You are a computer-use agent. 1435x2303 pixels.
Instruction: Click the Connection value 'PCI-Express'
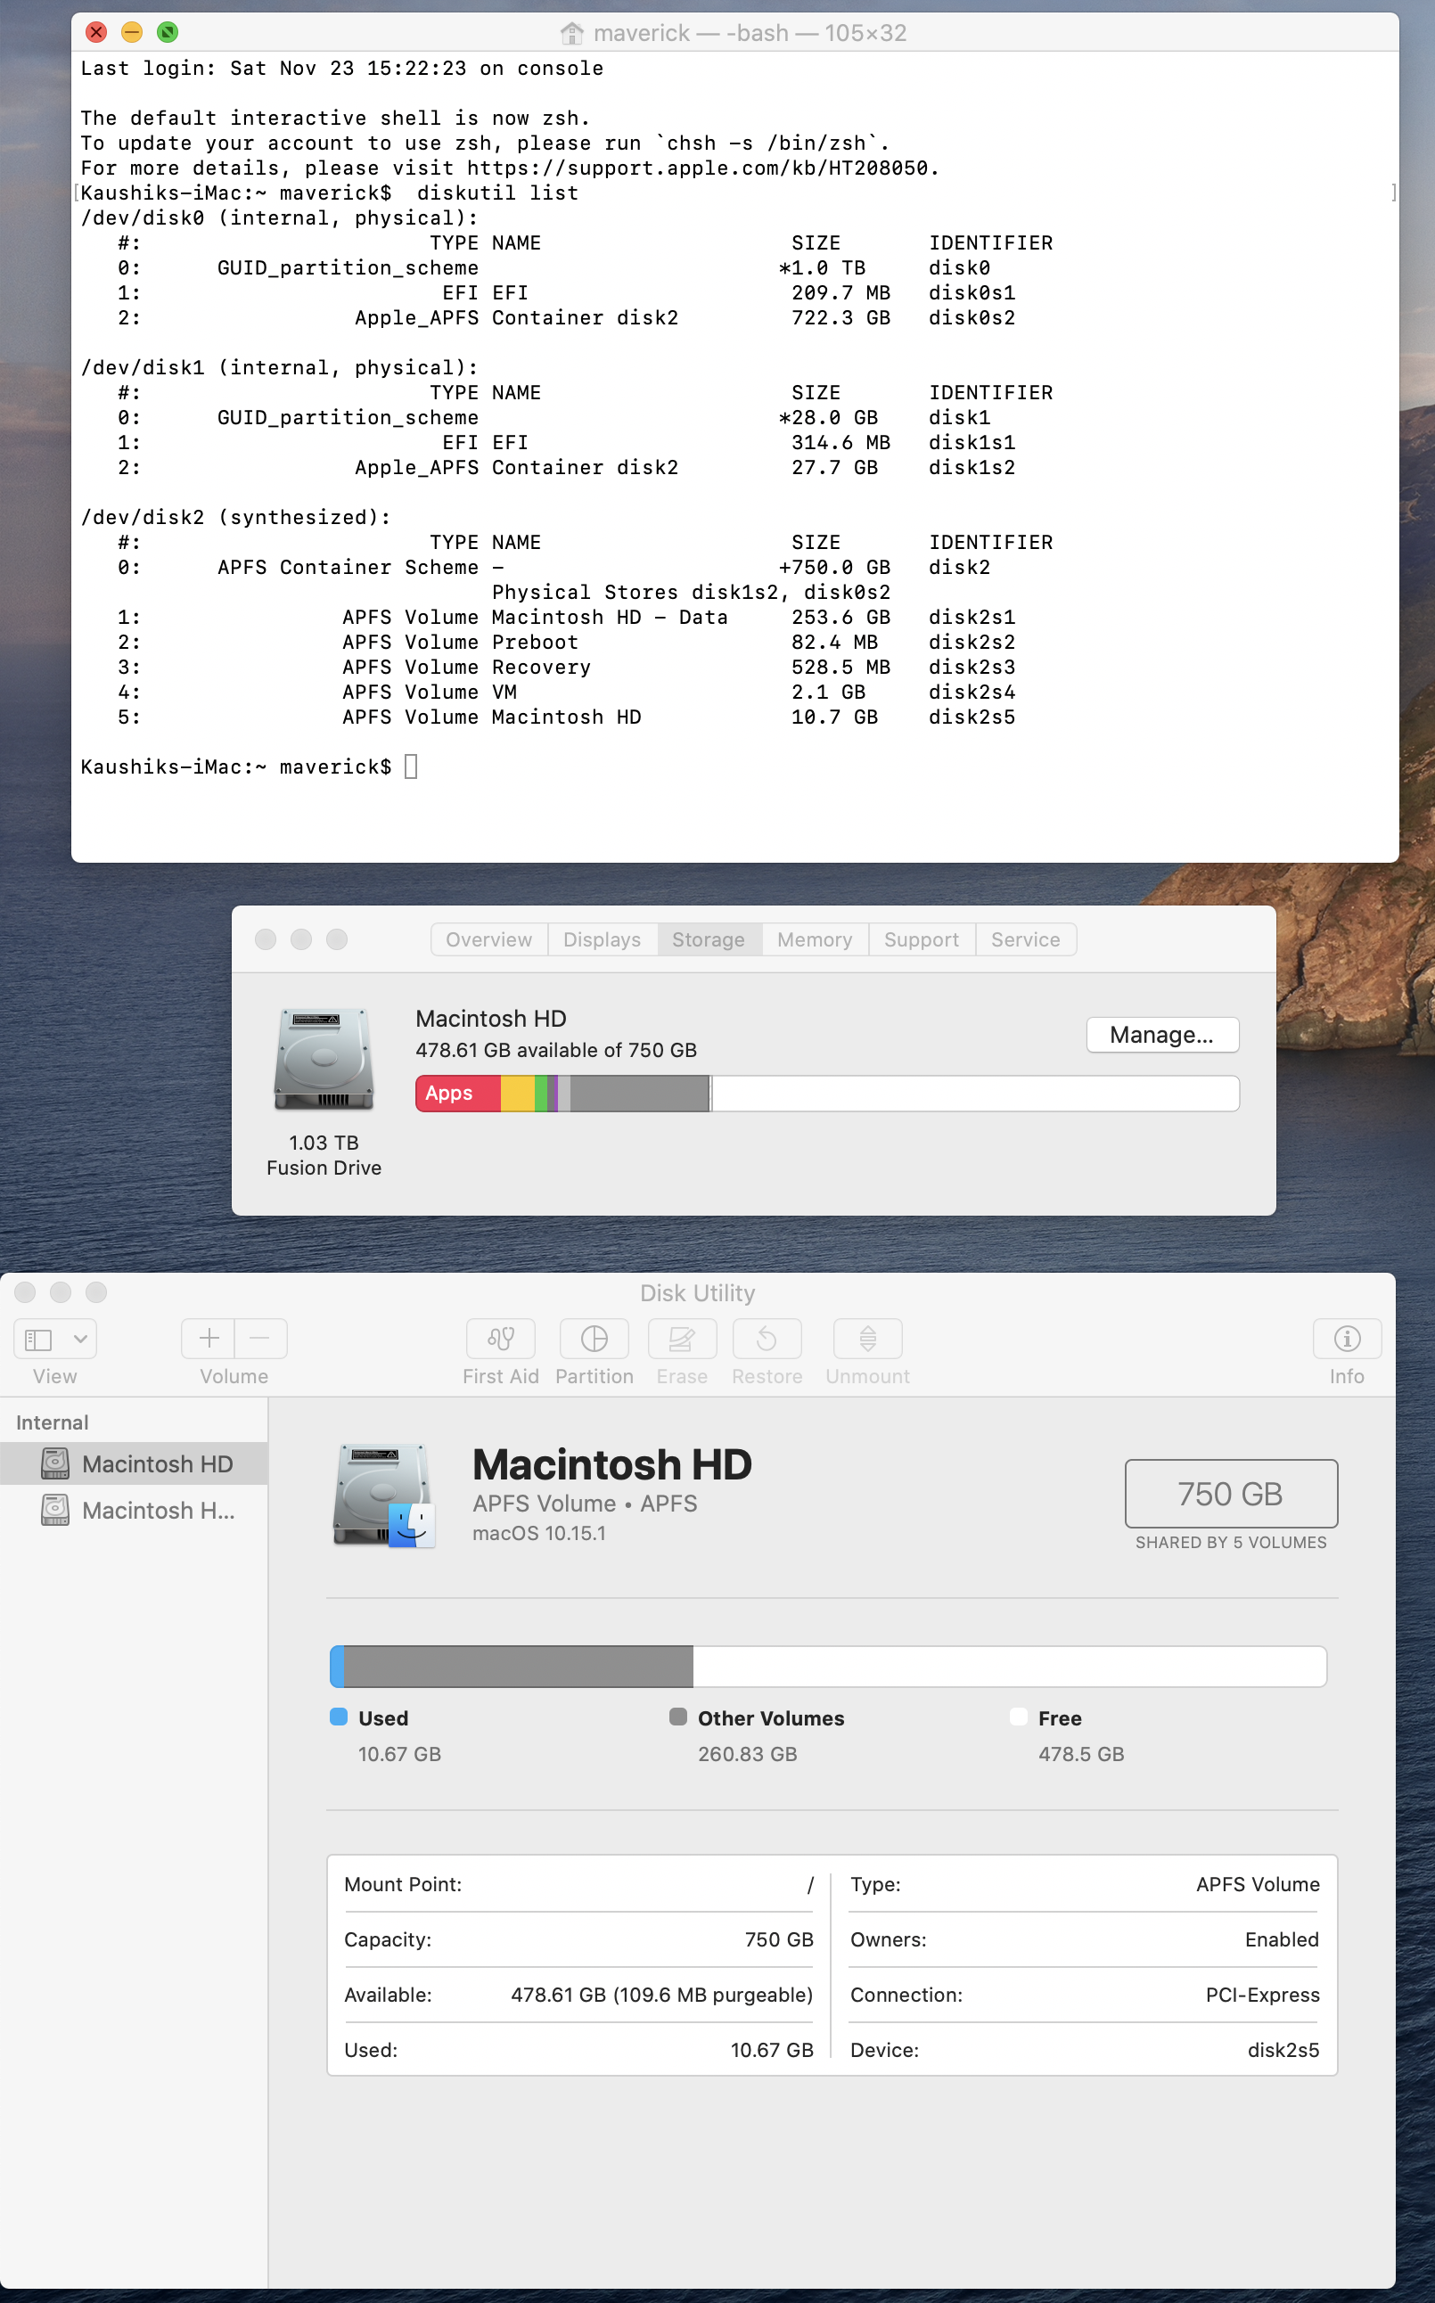1262,1995
